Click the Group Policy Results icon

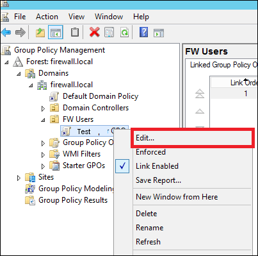pos(30,200)
